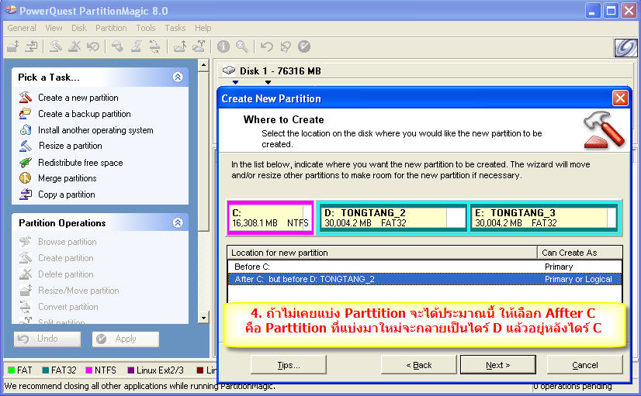The width and height of the screenshot is (641, 396).
Task: Click the green FAT legend swatch
Action: click(x=12, y=370)
